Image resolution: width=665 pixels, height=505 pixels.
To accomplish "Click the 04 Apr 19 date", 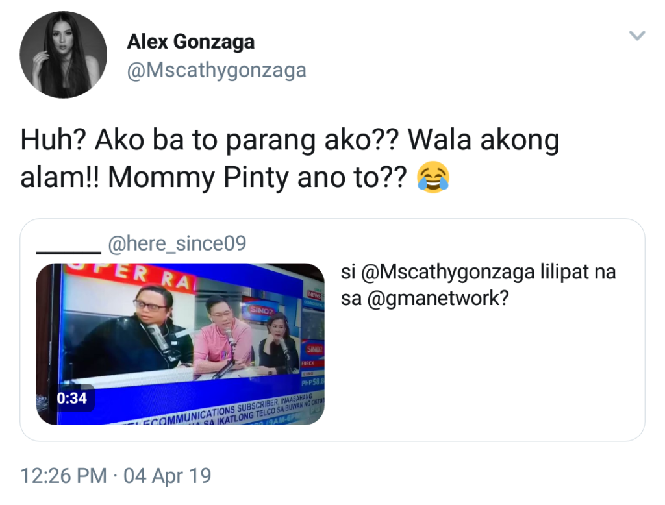I will coord(167,476).
